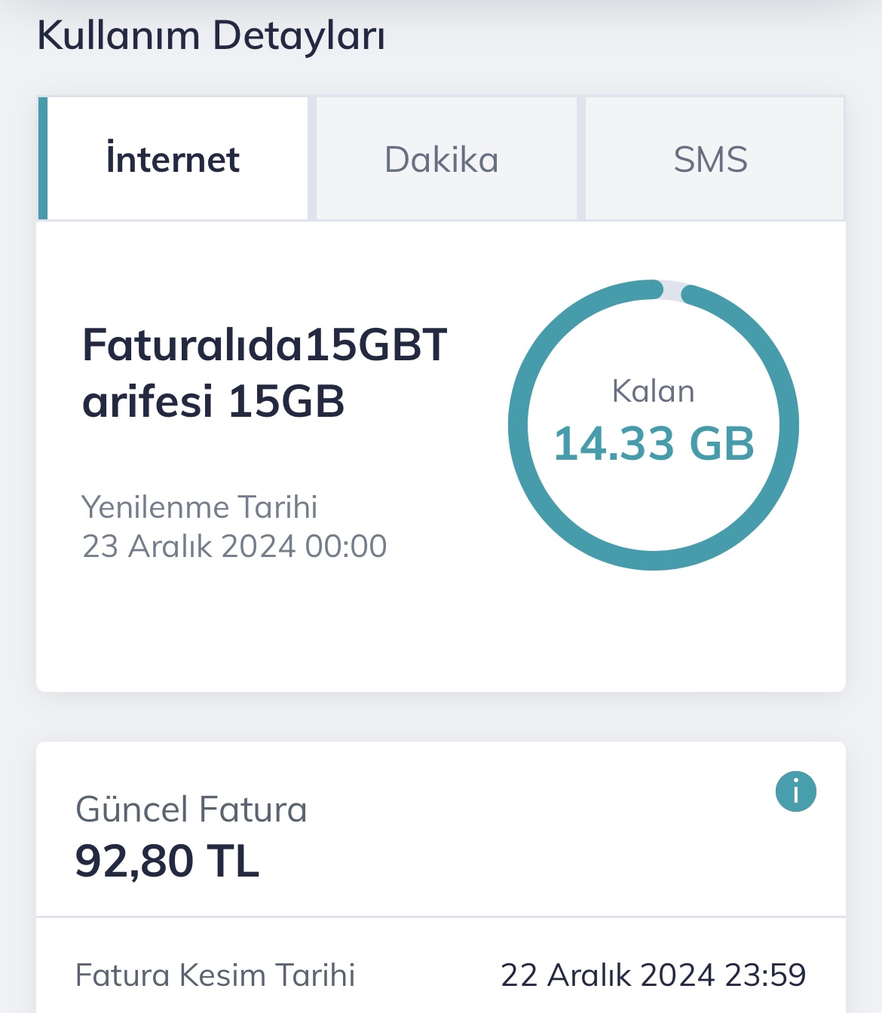882x1013 pixels.
Task: Tap the Kullanım Detayları heading
Action: click(211, 35)
